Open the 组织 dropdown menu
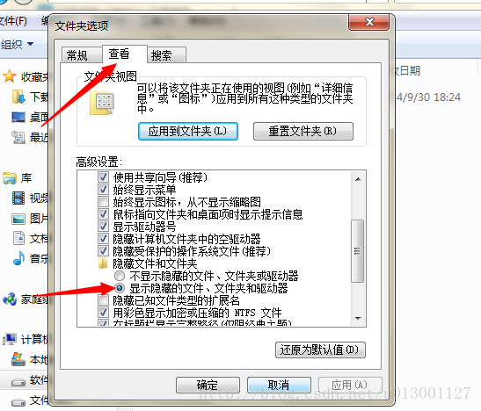The width and height of the screenshot is (481, 411). pos(17,45)
